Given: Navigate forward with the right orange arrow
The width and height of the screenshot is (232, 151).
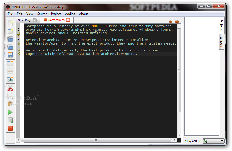Looking at the screenshot, I should click(177, 22).
